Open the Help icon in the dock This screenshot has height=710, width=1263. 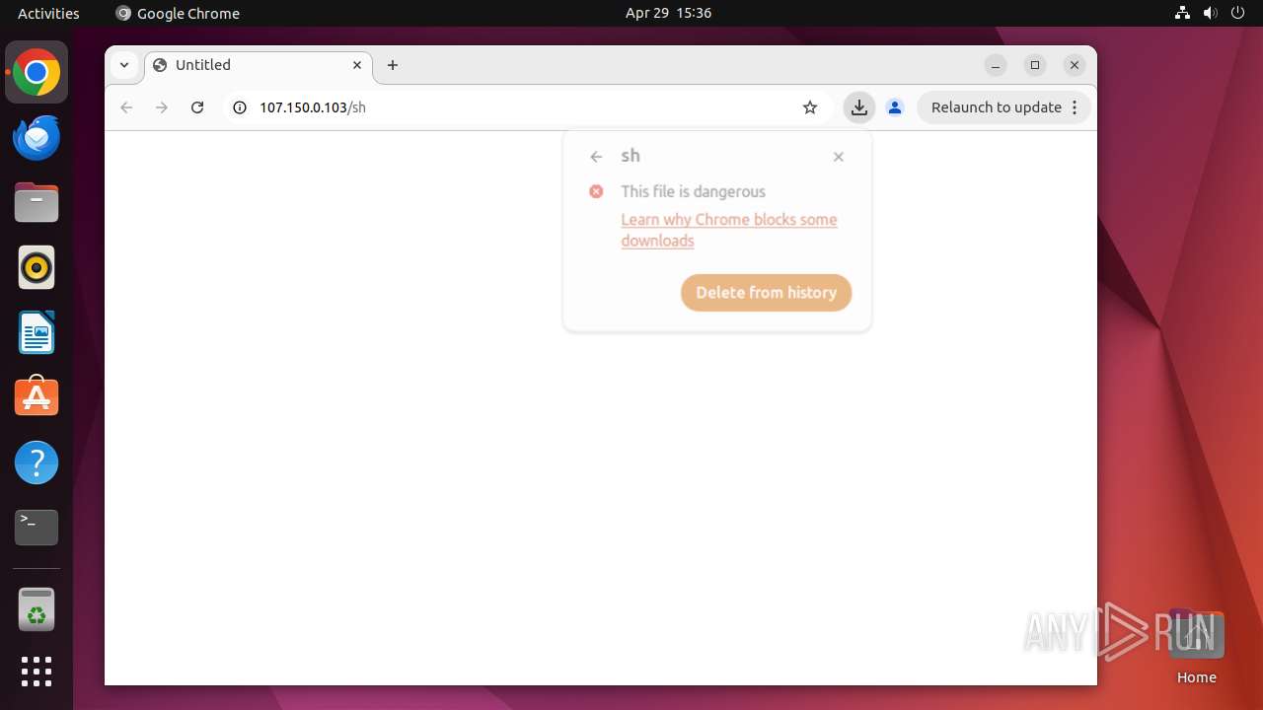[x=37, y=462]
